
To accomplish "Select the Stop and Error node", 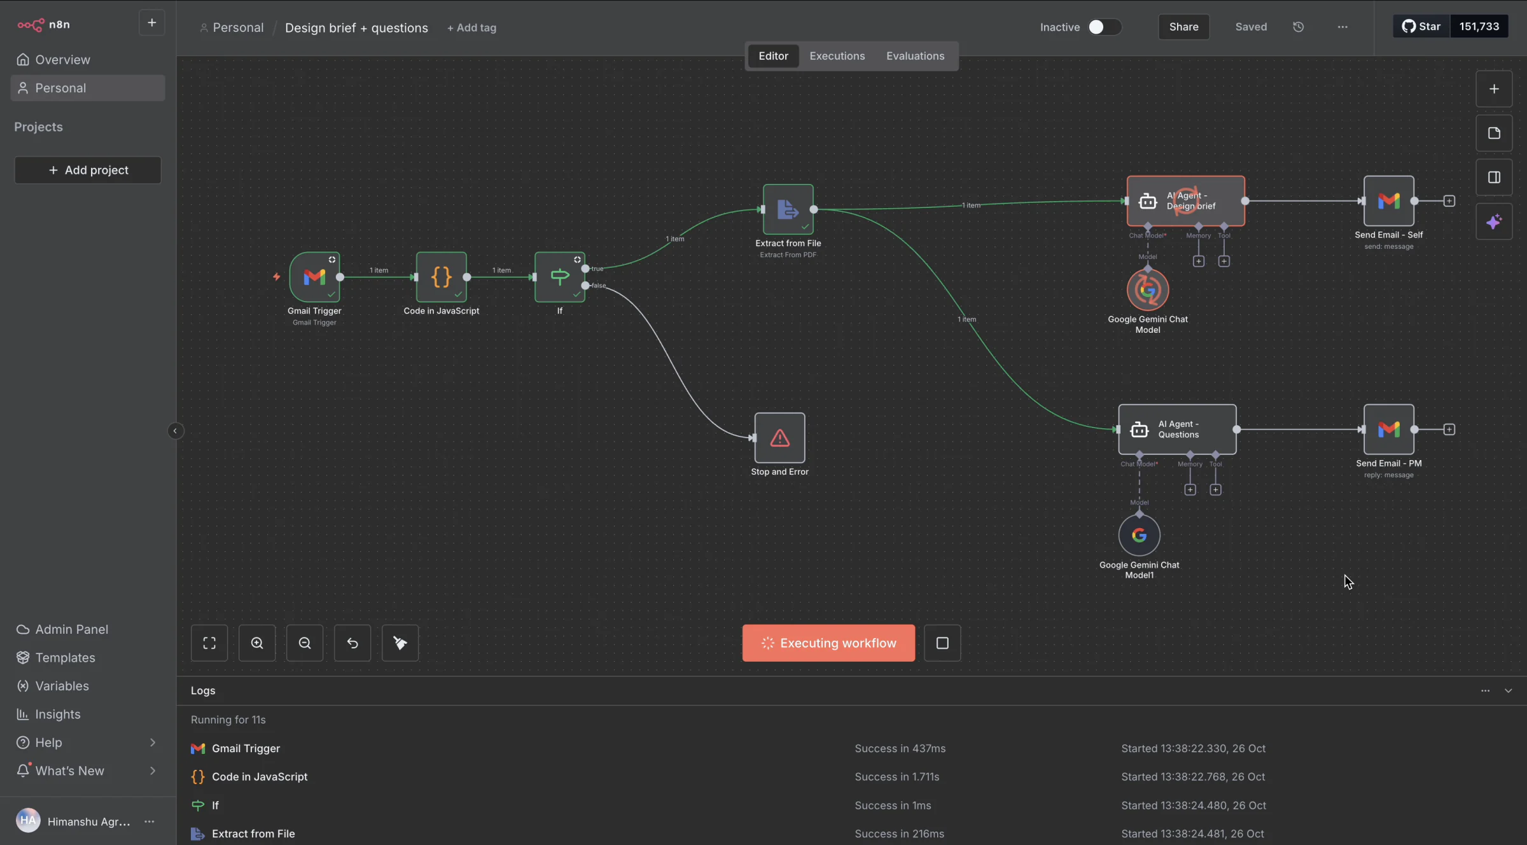I will click(x=779, y=438).
